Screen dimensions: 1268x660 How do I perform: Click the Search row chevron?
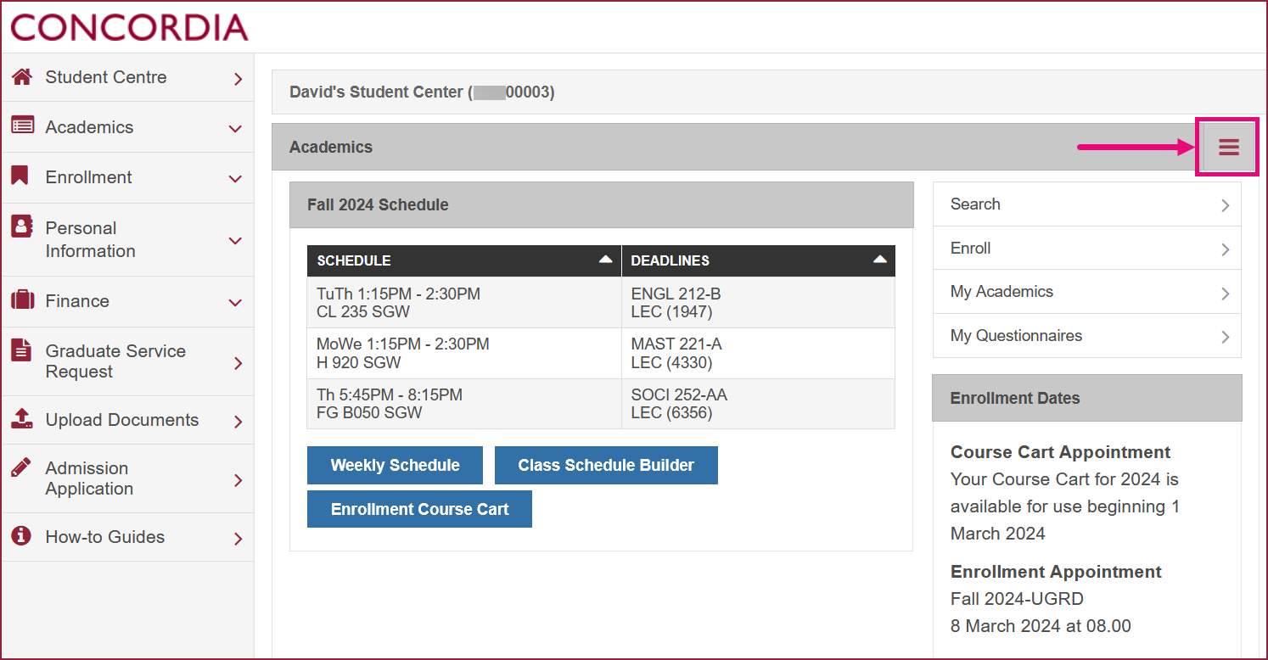tap(1225, 205)
